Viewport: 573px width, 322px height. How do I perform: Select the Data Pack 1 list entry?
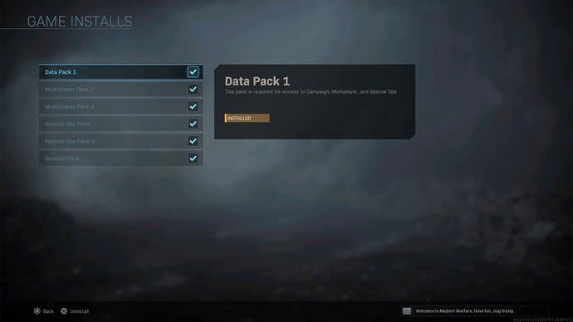pos(120,72)
